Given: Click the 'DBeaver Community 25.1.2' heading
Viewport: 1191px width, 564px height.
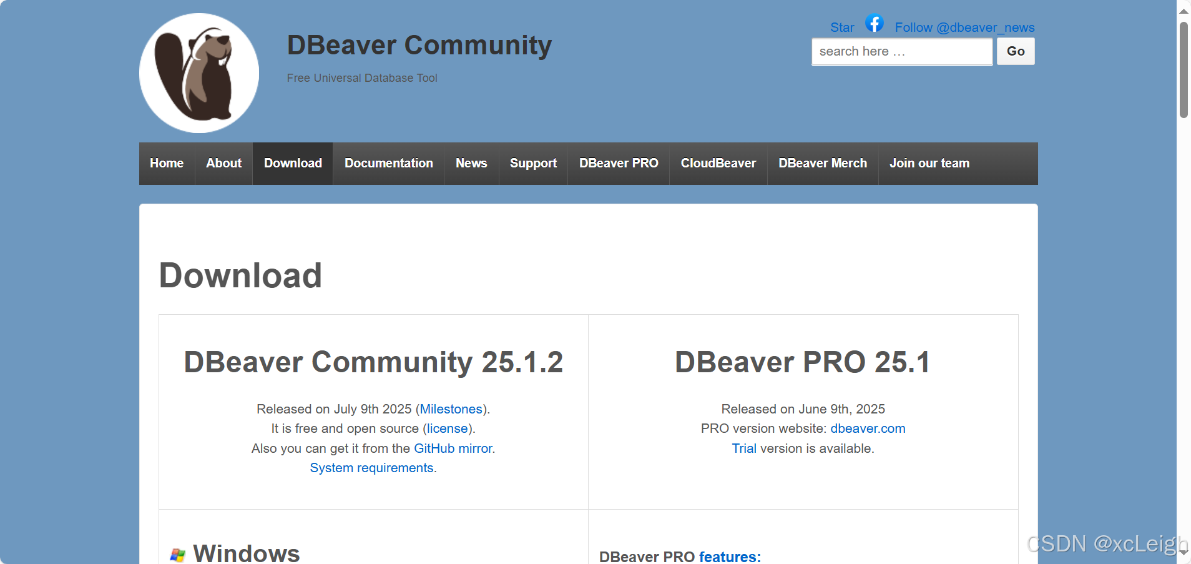Looking at the screenshot, I should 373,362.
